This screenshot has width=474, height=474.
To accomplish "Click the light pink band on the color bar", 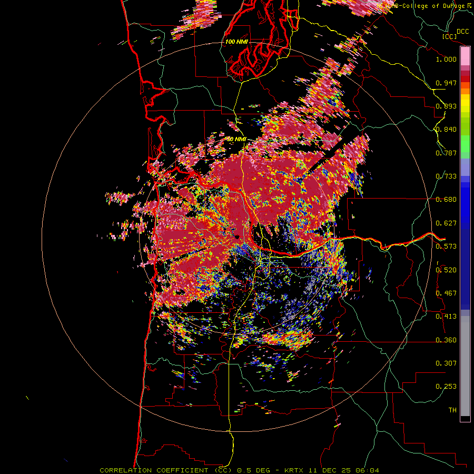I will (465, 56).
